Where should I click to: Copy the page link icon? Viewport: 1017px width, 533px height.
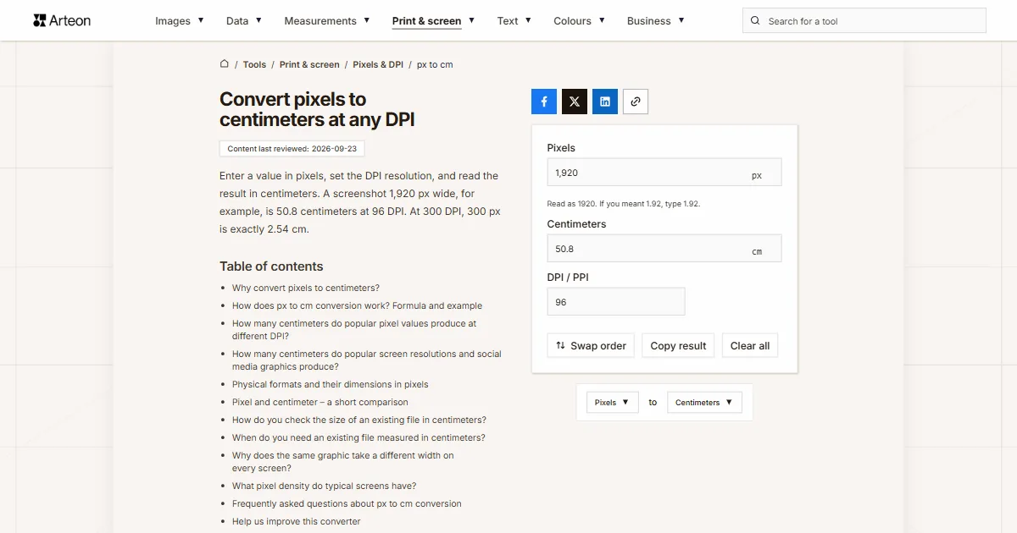coord(636,102)
